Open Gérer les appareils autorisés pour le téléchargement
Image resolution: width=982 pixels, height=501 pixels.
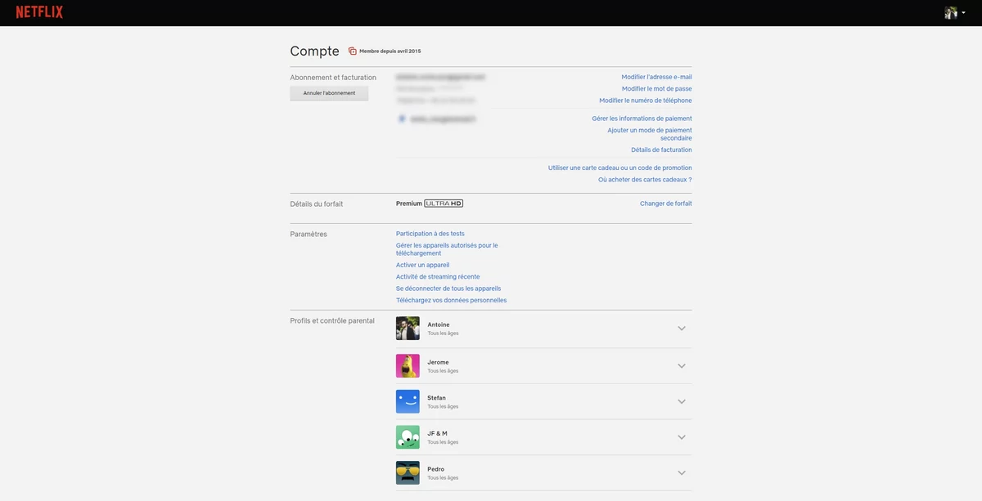tap(447, 249)
